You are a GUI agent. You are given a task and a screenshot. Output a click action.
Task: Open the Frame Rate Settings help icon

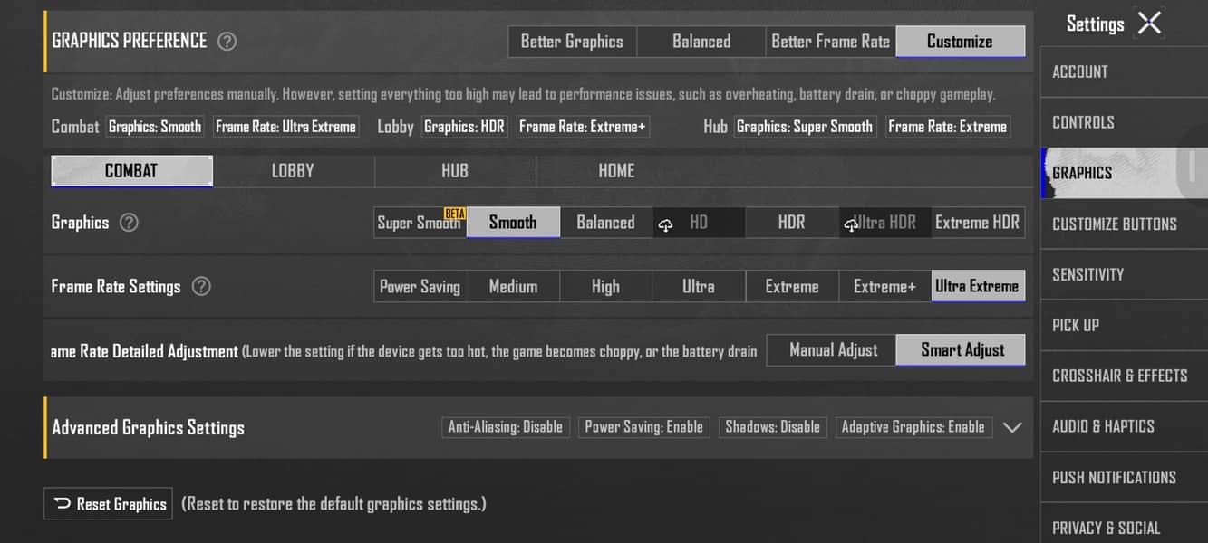pyautogui.click(x=201, y=287)
